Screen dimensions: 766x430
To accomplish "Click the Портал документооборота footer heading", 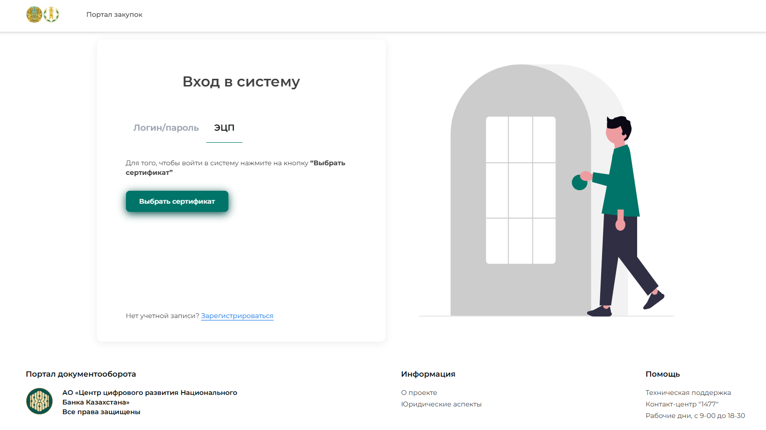I will (x=81, y=374).
